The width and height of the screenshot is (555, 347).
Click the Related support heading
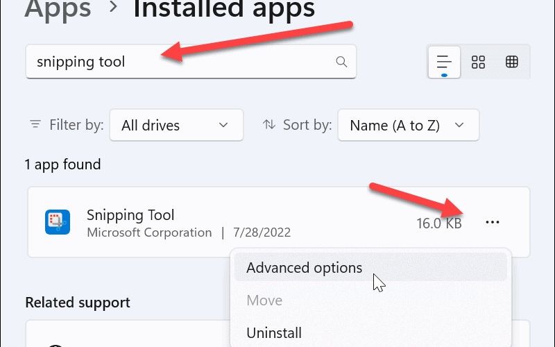[x=78, y=303]
